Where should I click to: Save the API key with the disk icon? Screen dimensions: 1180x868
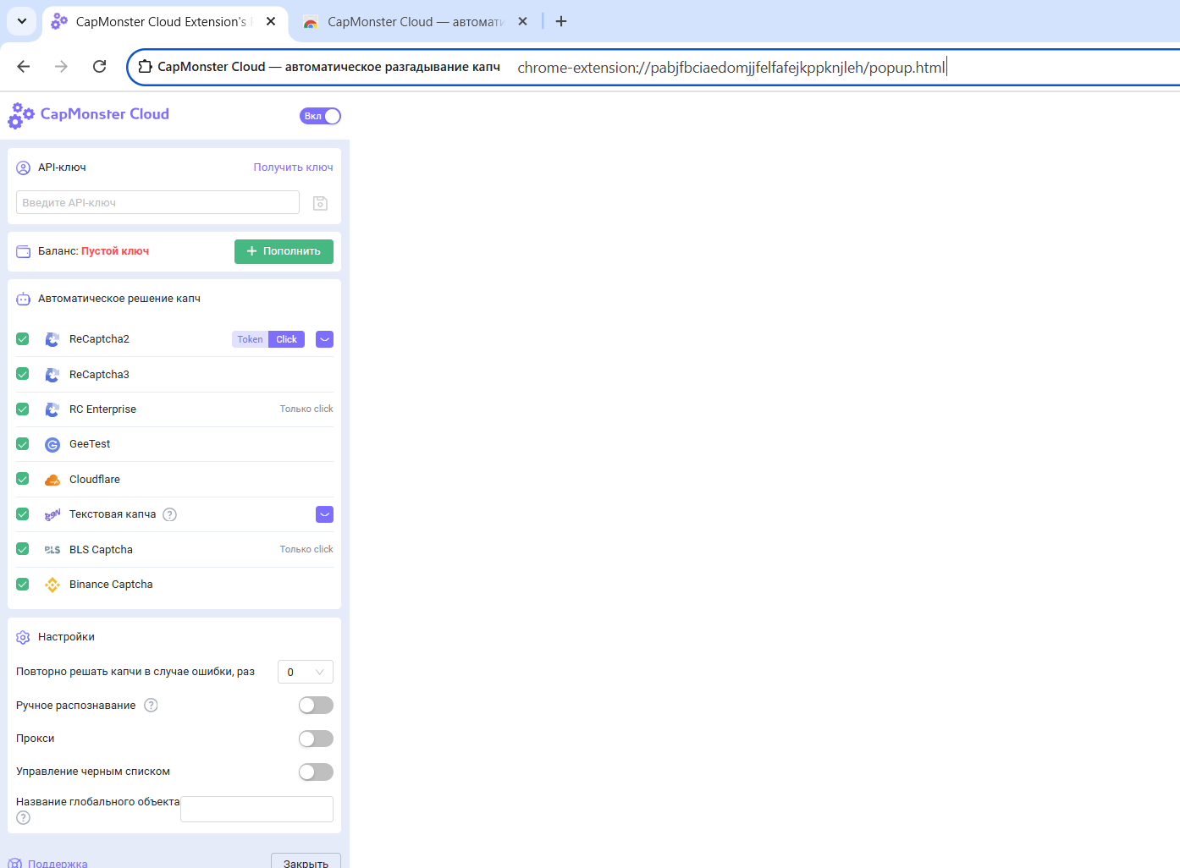pos(320,203)
